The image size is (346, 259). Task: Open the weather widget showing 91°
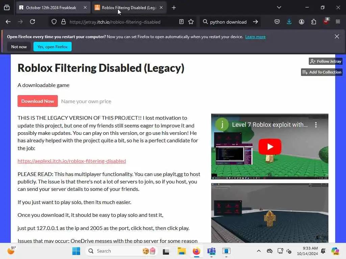(x=11, y=251)
